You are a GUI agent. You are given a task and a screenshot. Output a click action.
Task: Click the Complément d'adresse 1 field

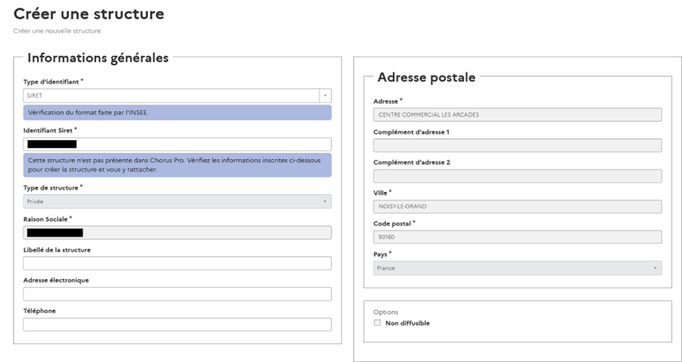point(517,145)
